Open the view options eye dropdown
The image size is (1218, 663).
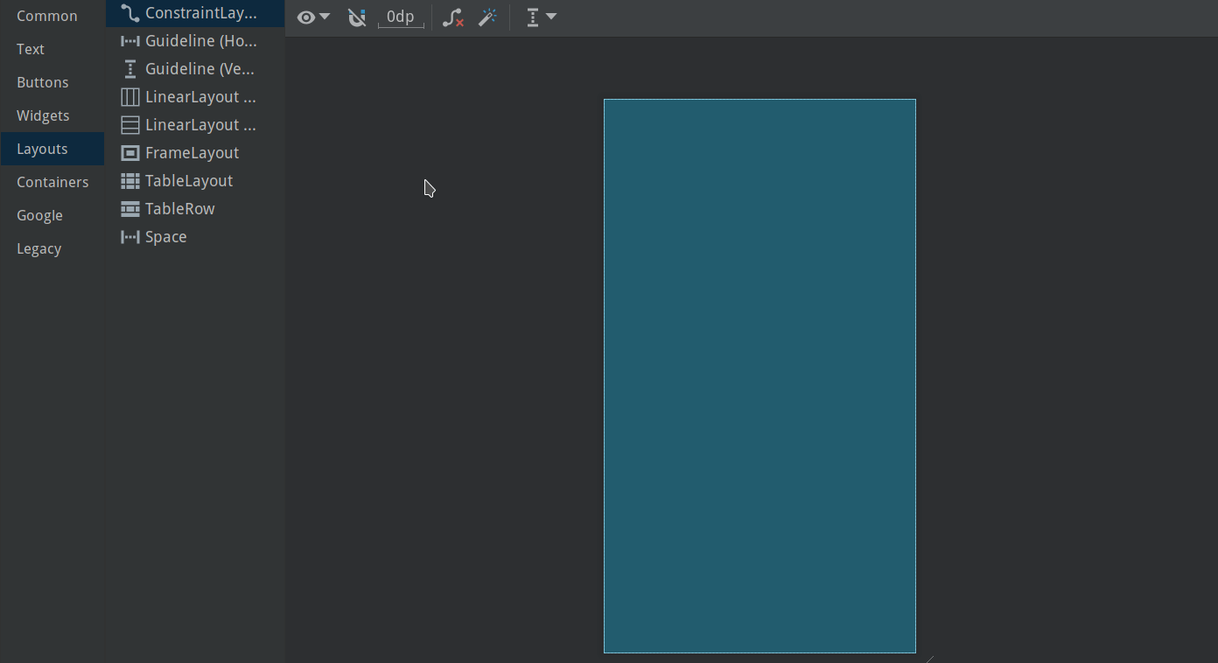(312, 17)
